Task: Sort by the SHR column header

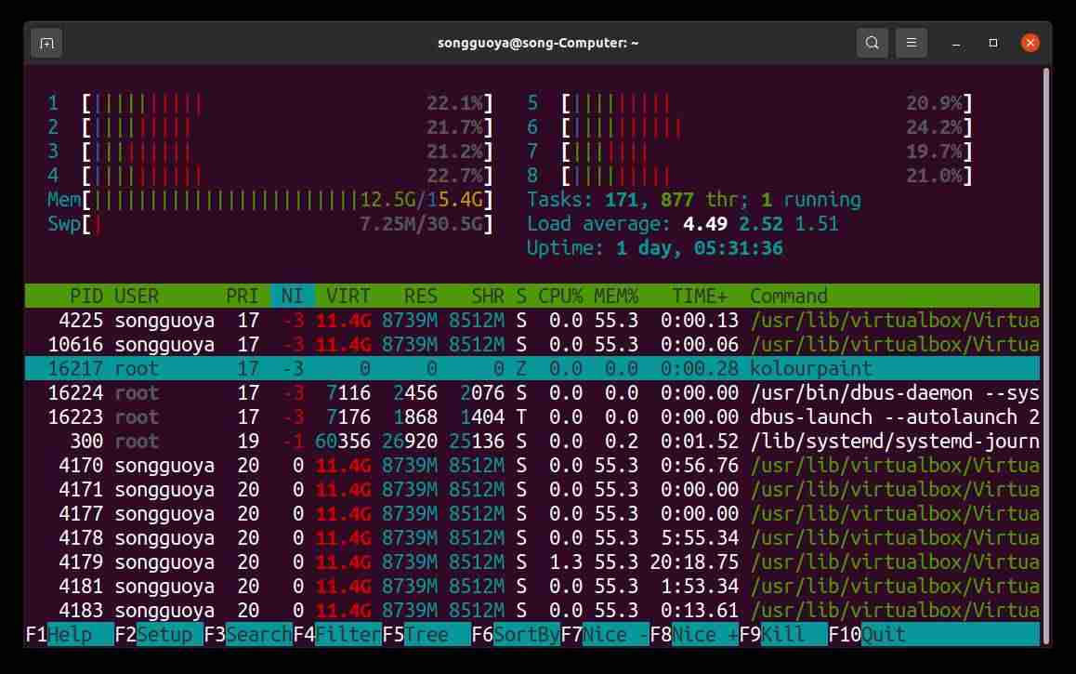Action: pos(487,297)
